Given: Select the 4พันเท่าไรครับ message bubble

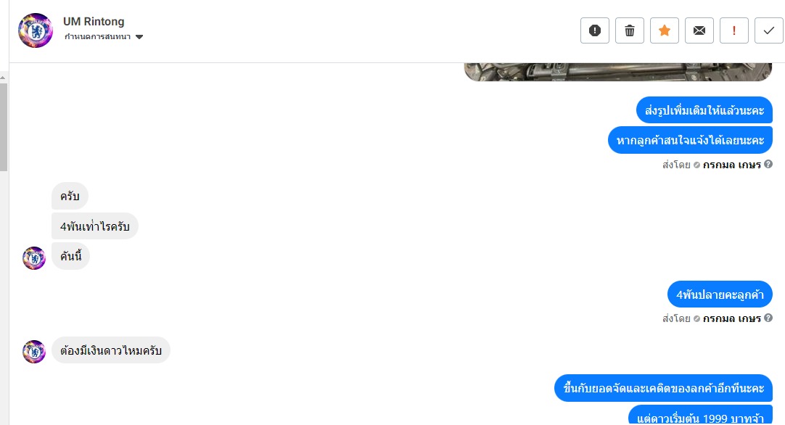Looking at the screenshot, I should click(x=94, y=226).
